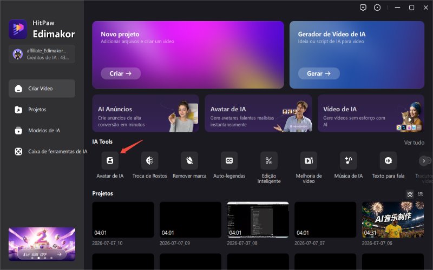Open the feedback message icon in title bar
The width and height of the screenshot is (433, 270).
(363, 8)
